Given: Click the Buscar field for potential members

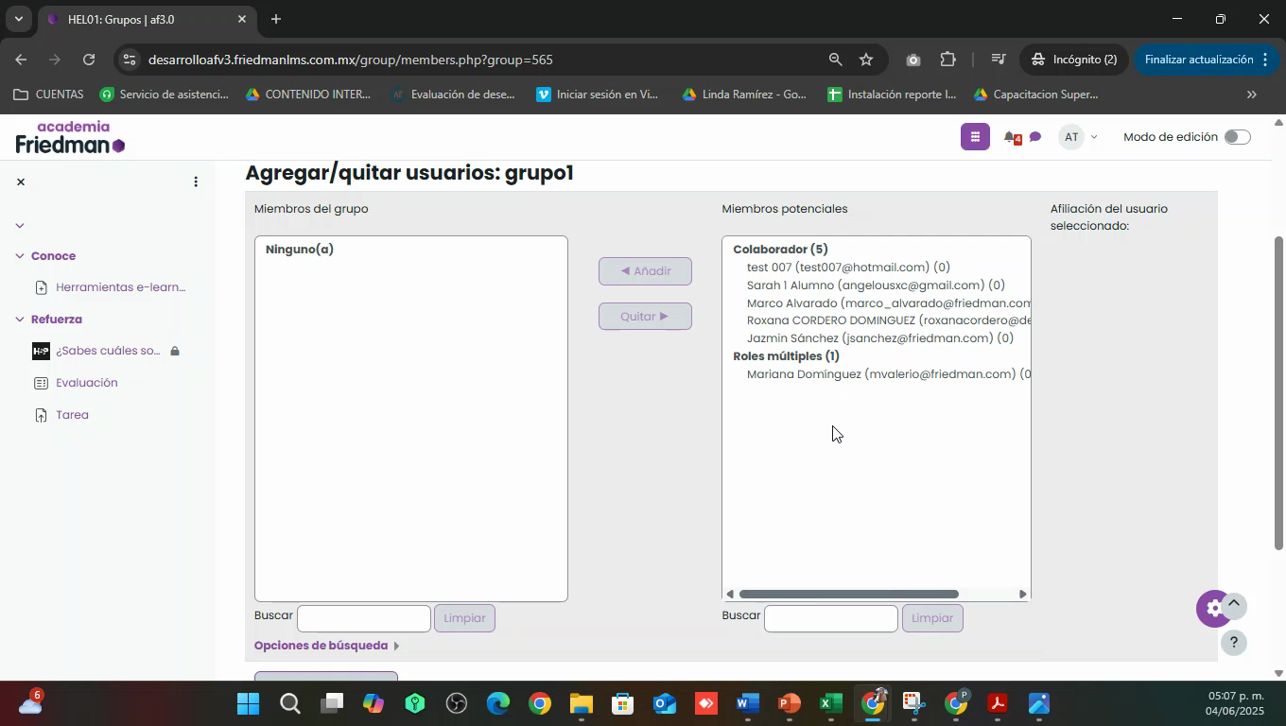Looking at the screenshot, I should tap(831, 618).
